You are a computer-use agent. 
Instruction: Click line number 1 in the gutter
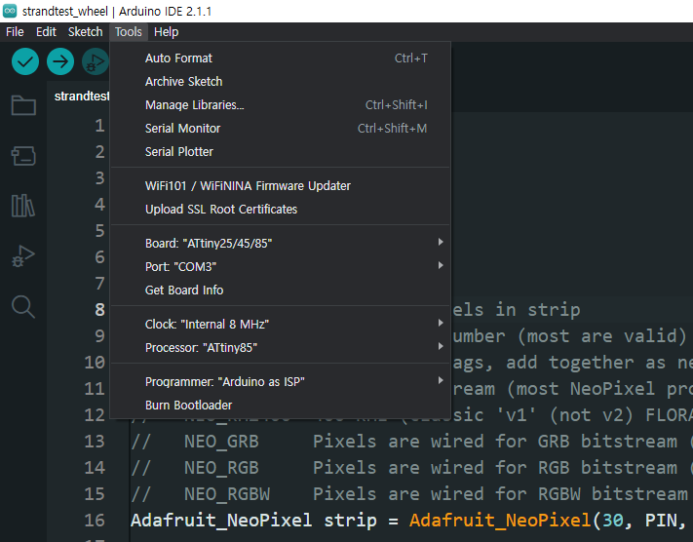pyautogui.click(x=99, y=126)
